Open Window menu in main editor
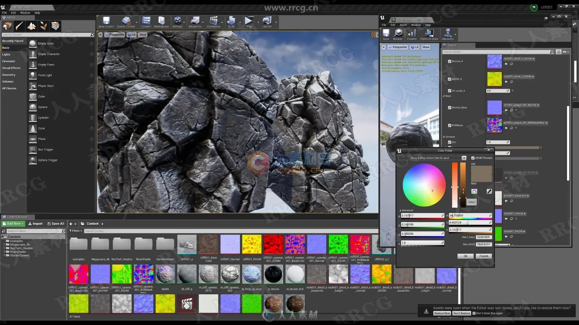Viewport: 579px width, 325px height. click(25, 13)
